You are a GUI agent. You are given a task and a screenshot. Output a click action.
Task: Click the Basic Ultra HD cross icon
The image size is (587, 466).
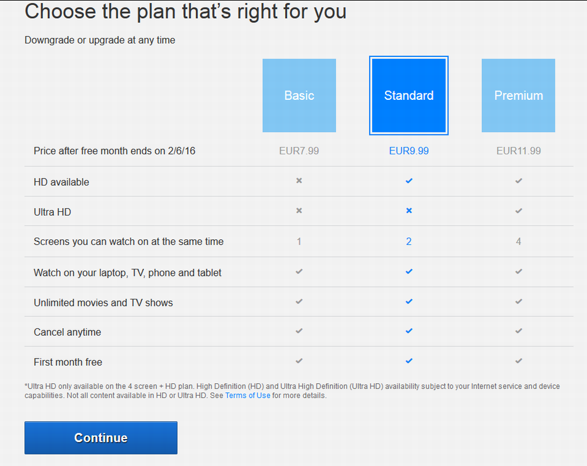click(x=299, y=211)
